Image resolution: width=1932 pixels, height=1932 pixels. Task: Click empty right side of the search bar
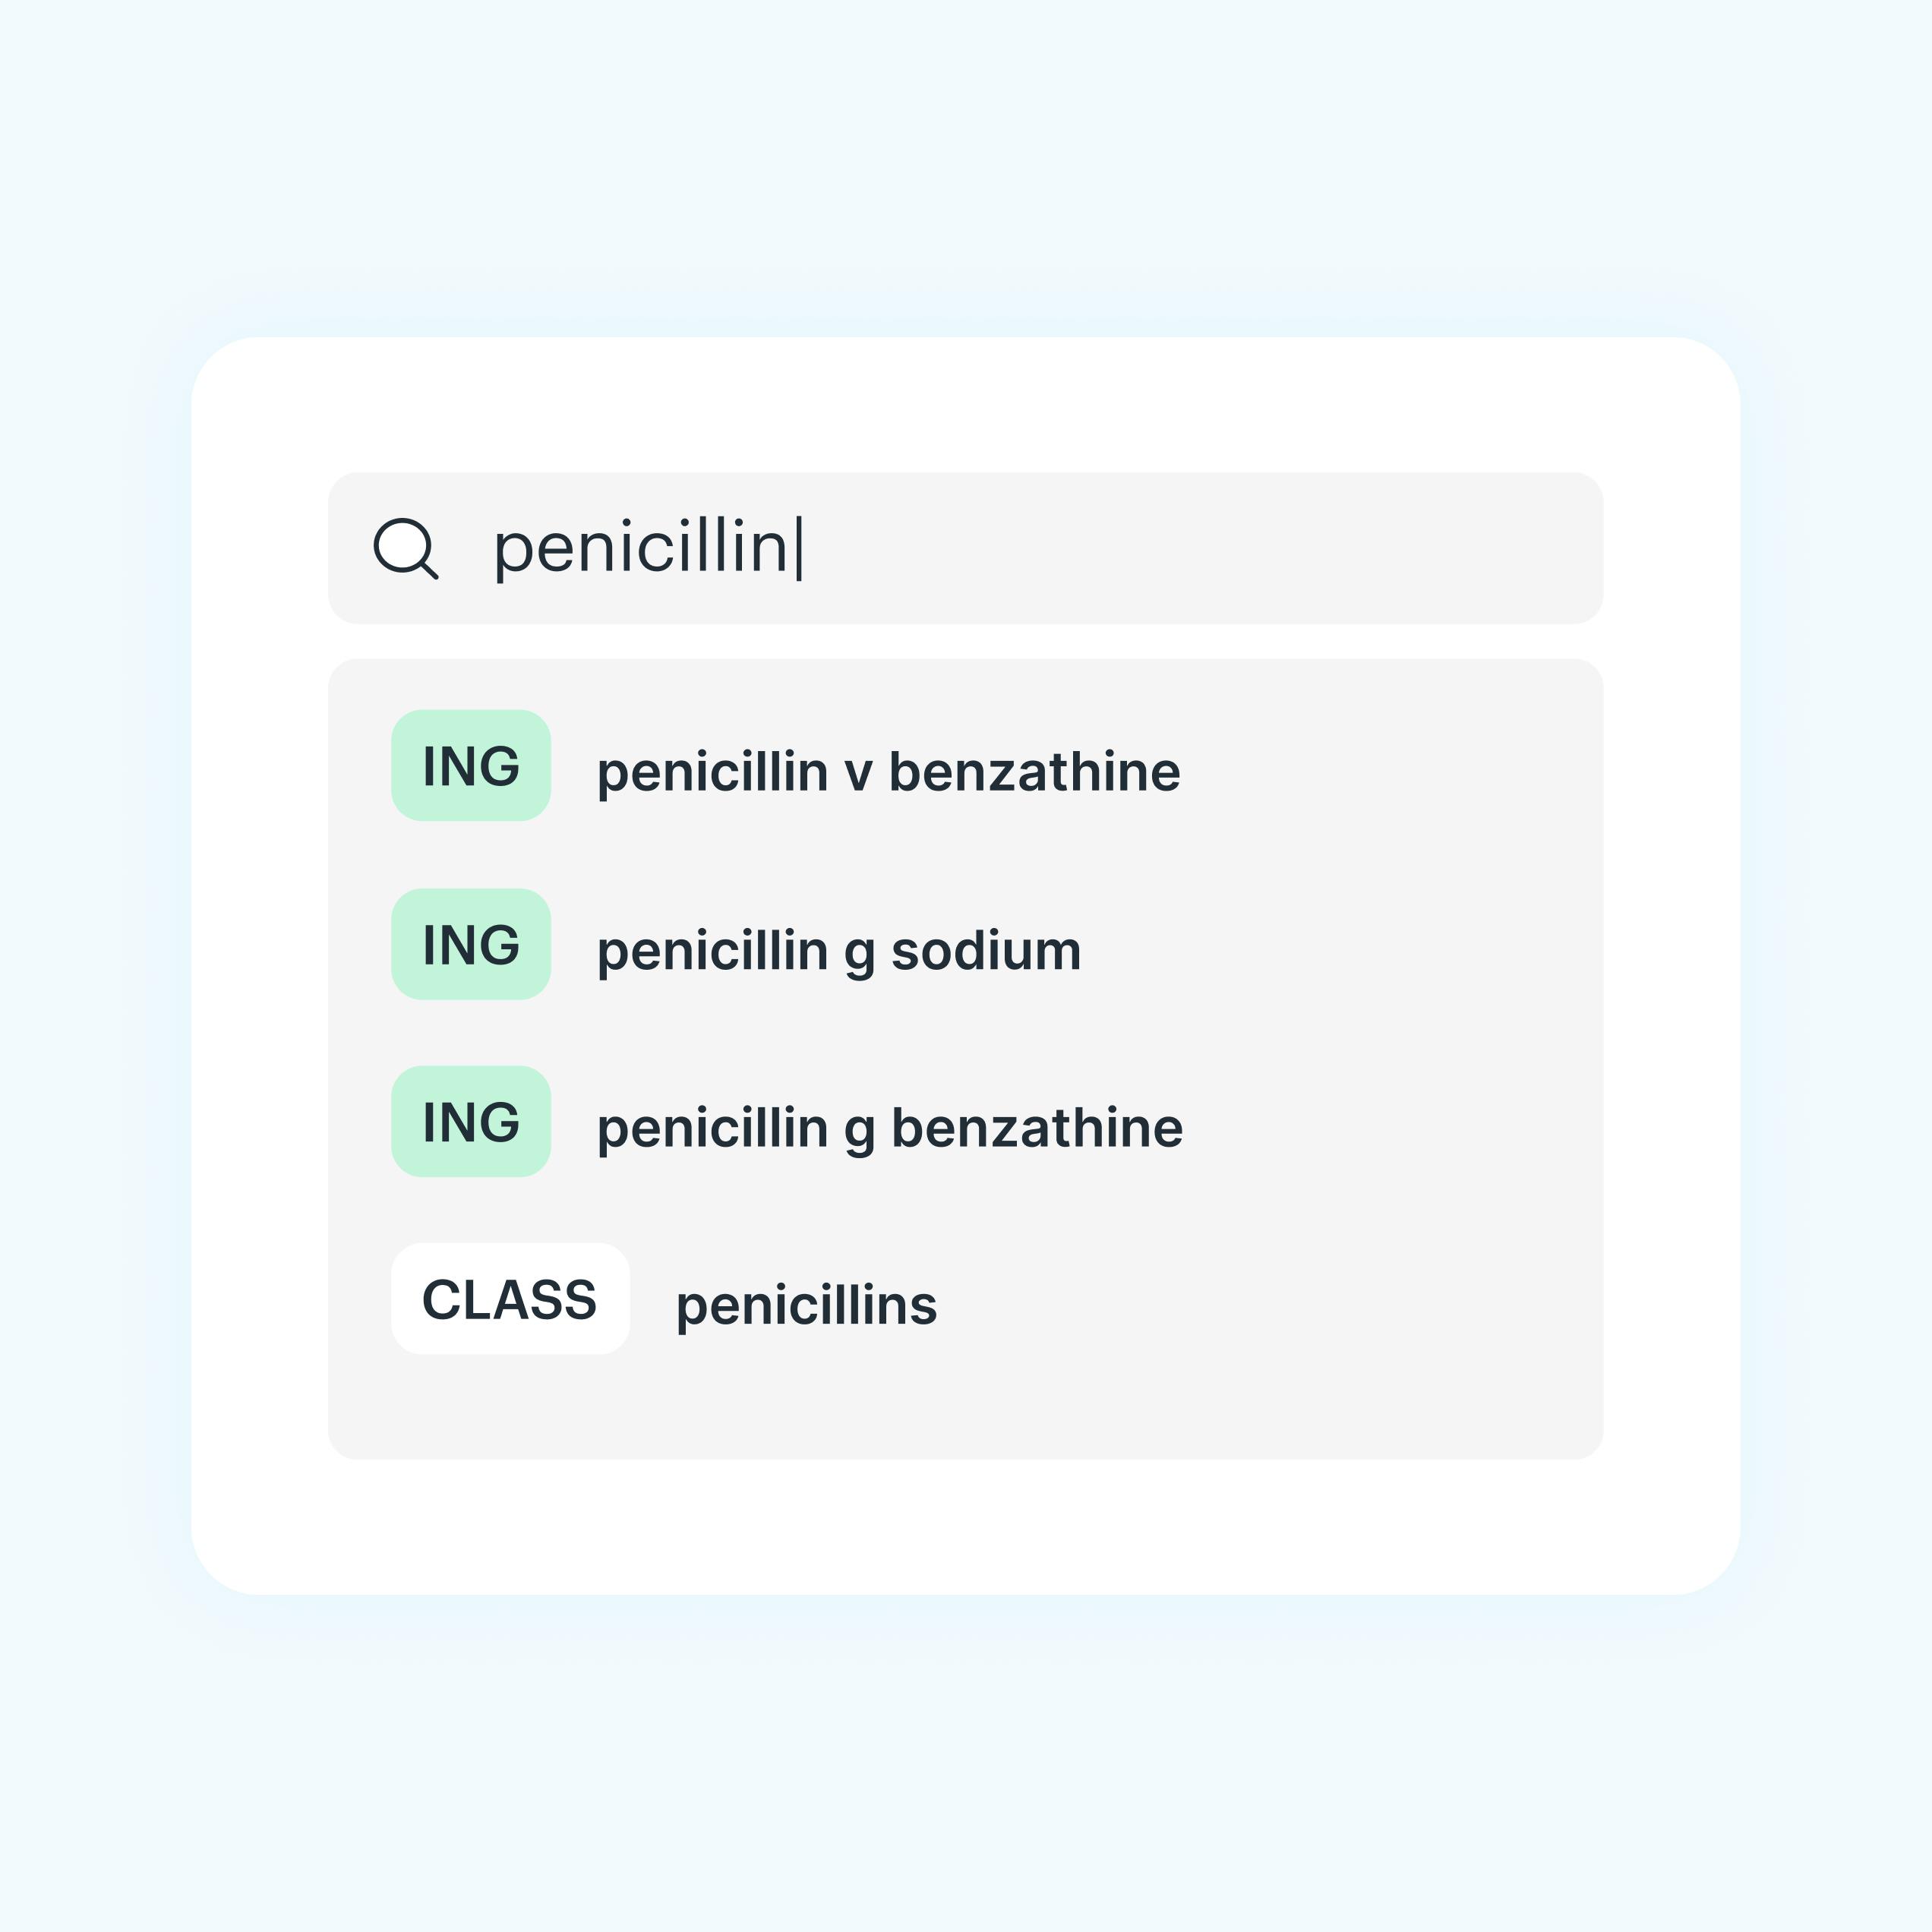pyautogui.click(x=1300, y=548)
